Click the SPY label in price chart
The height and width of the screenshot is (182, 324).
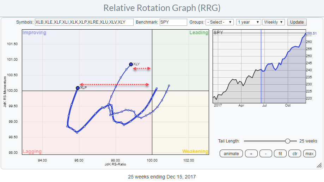(x=218, y=32)
